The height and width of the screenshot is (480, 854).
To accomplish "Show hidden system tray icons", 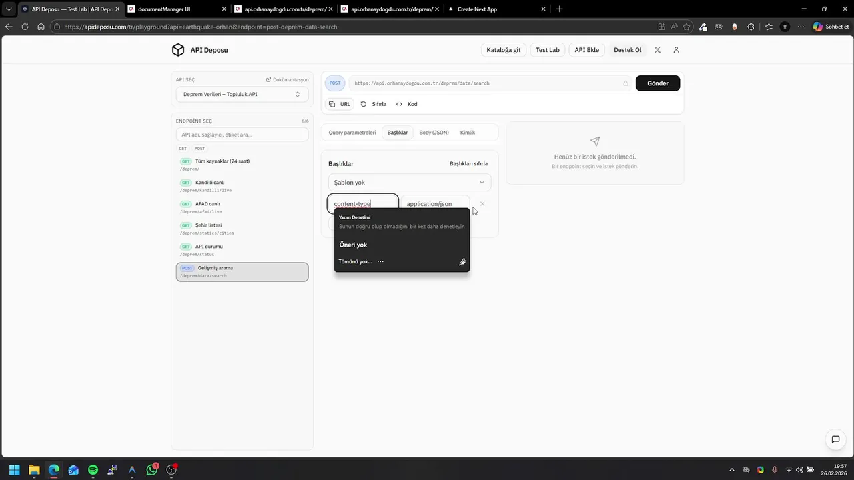I will 731,470.
